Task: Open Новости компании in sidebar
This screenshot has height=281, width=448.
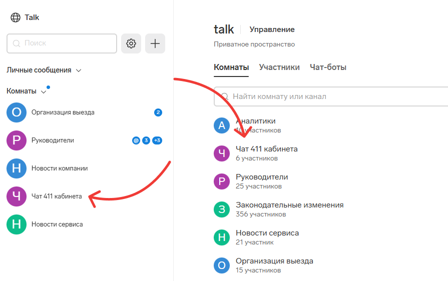Action: [59, 168]
